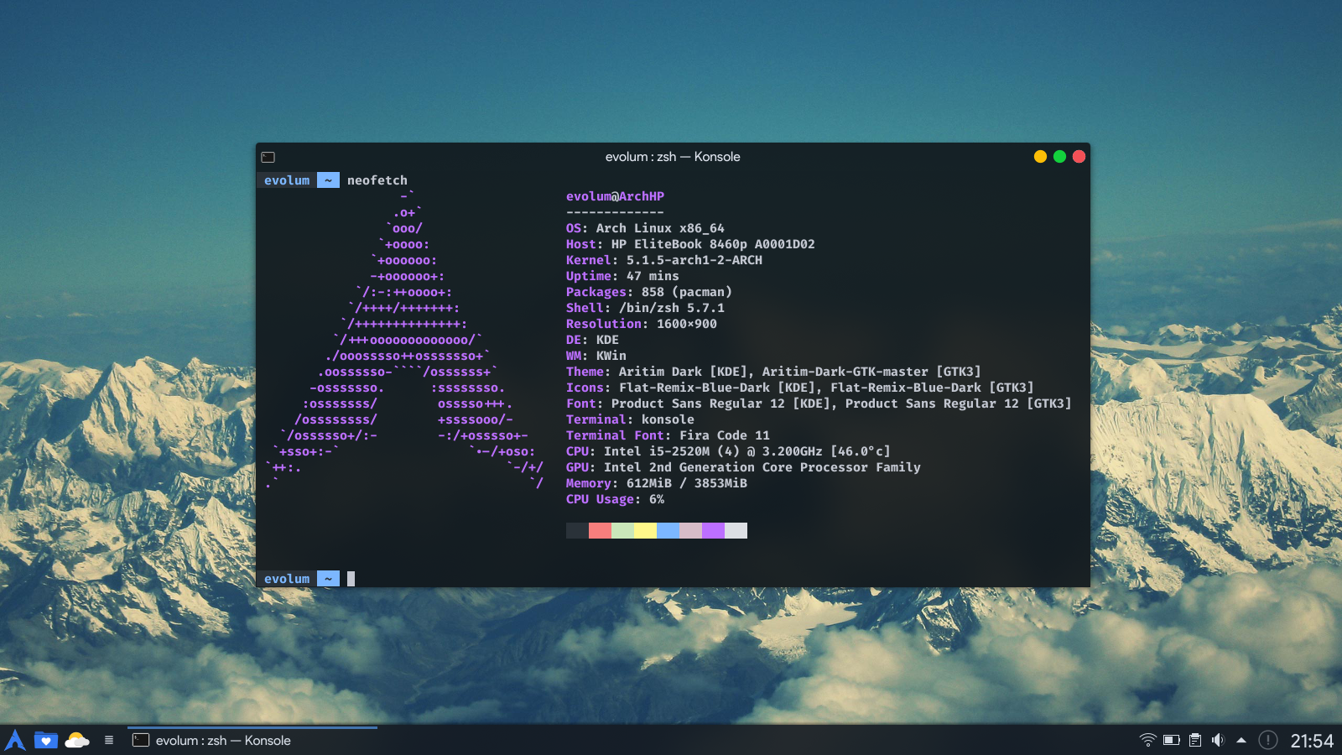Click the 21:54 clock
1342x755 pixels.
(x=1312, y=741)
